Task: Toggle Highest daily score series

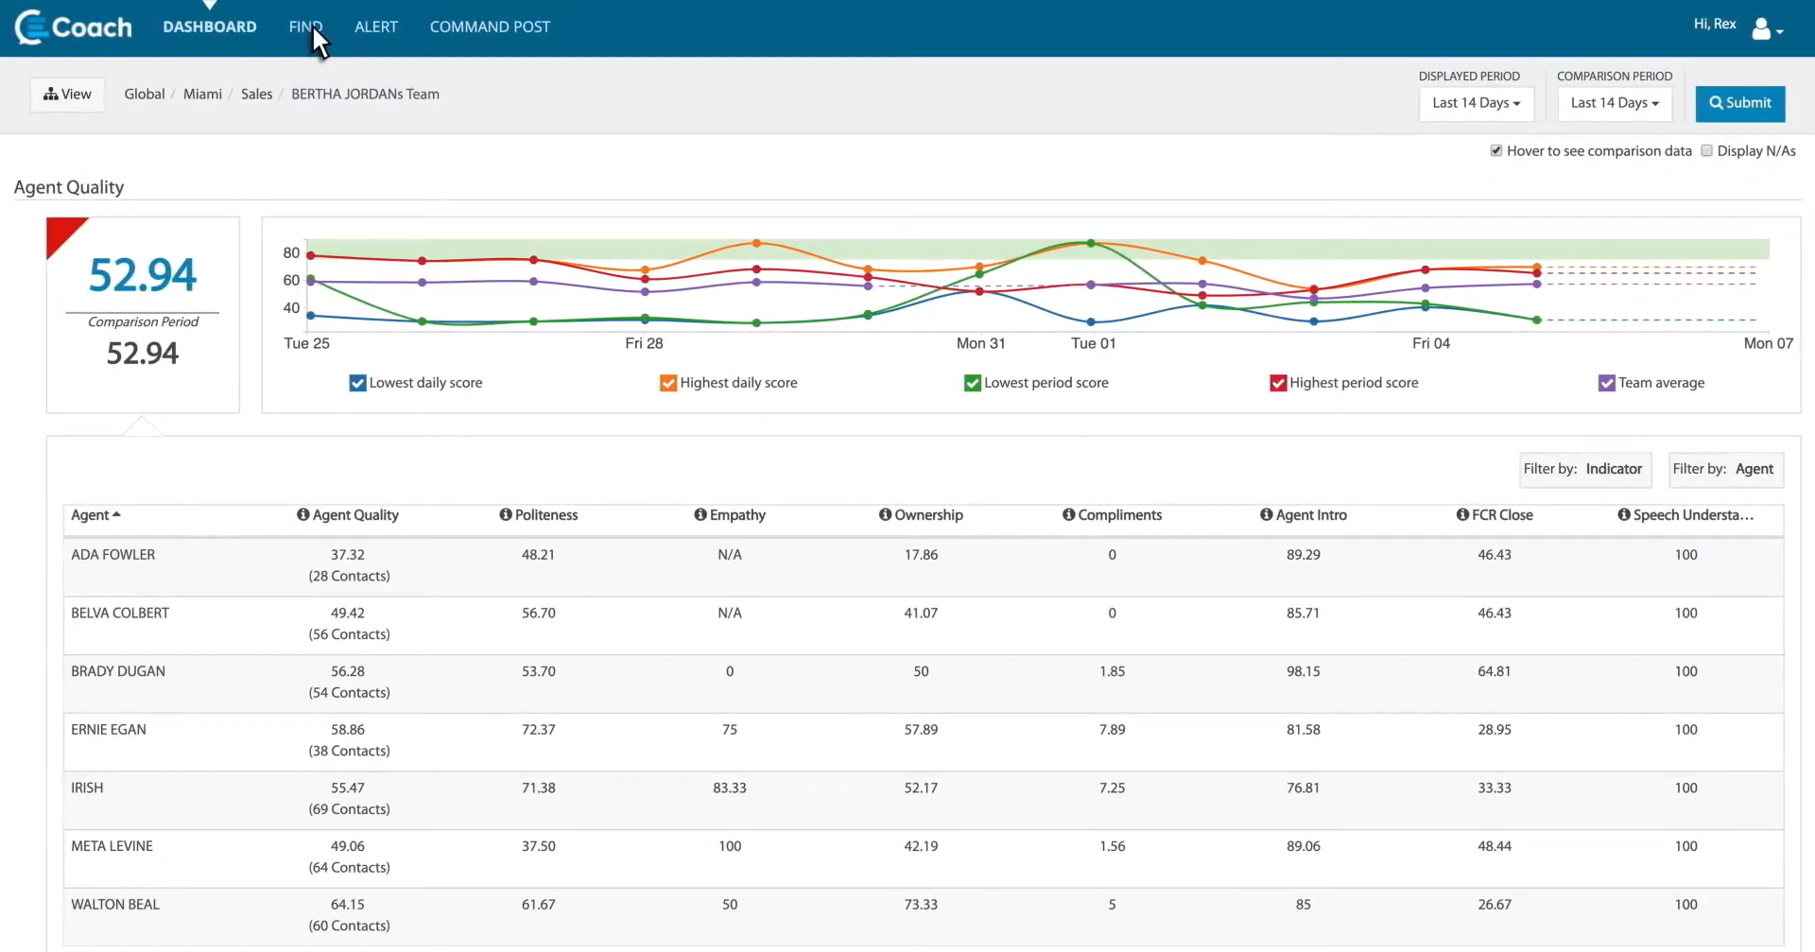Action: point(668,383)
